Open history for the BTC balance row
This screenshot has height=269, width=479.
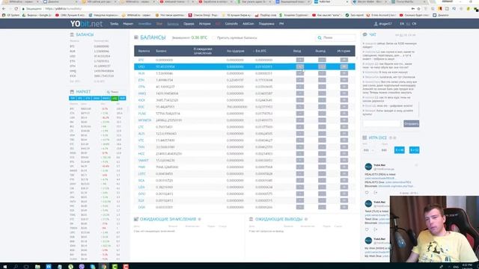coord(344,60)
